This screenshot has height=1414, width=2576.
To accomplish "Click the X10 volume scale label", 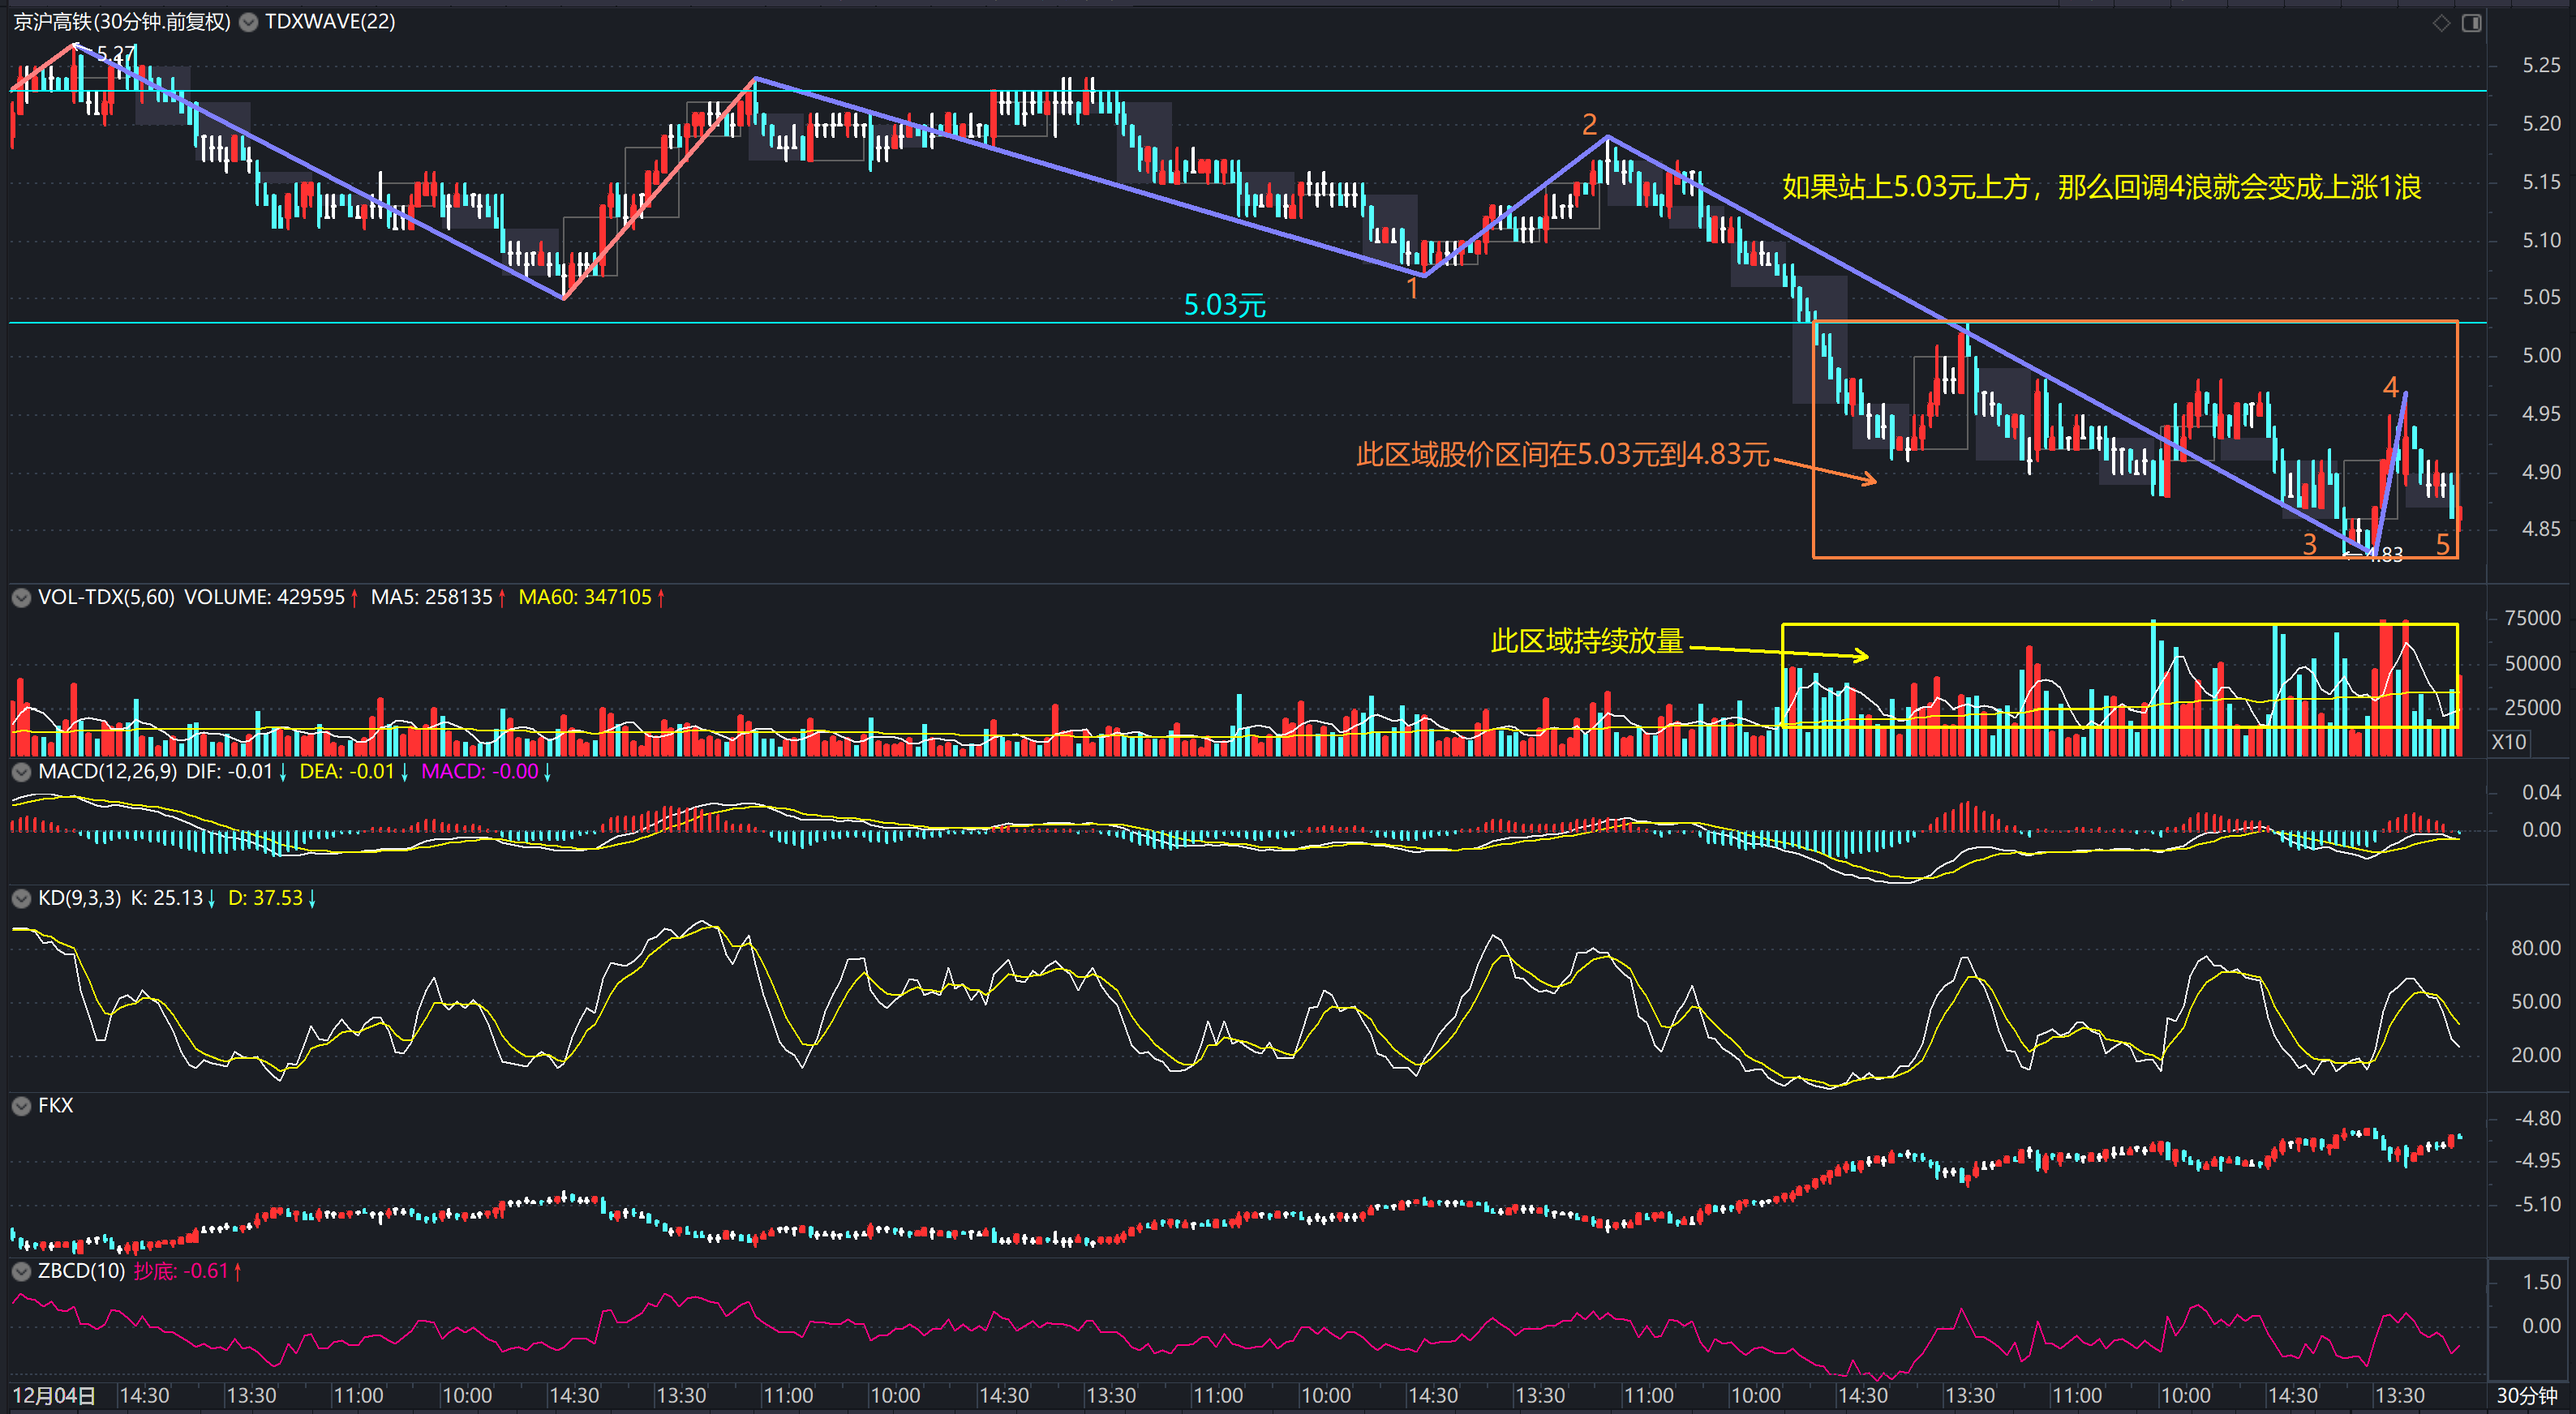I will 2508,742.
